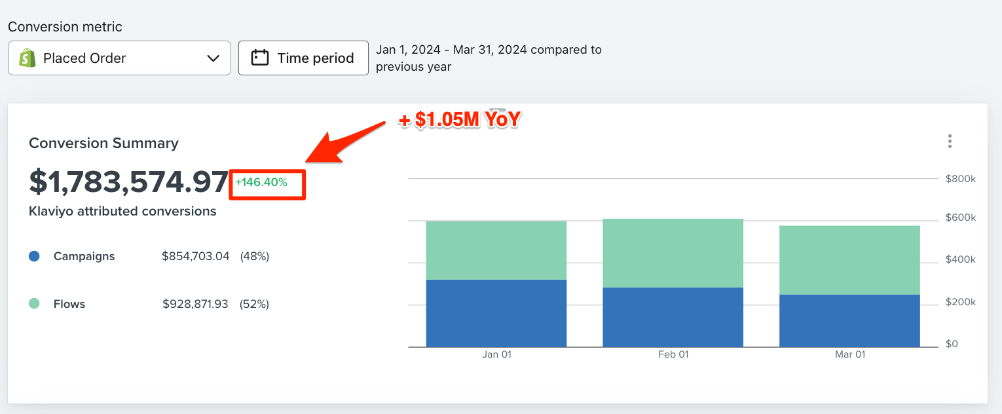Viewport: 1002px width, 414px height.
Task: Click the Jan 01 blue Campaigns bar segment
Action: tap(496, 313)
